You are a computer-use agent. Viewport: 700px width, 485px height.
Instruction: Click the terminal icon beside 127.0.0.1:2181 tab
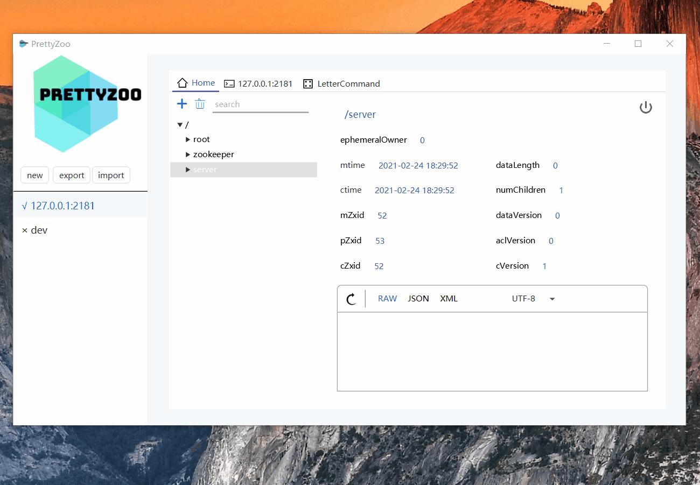click(x=229, y=83)
